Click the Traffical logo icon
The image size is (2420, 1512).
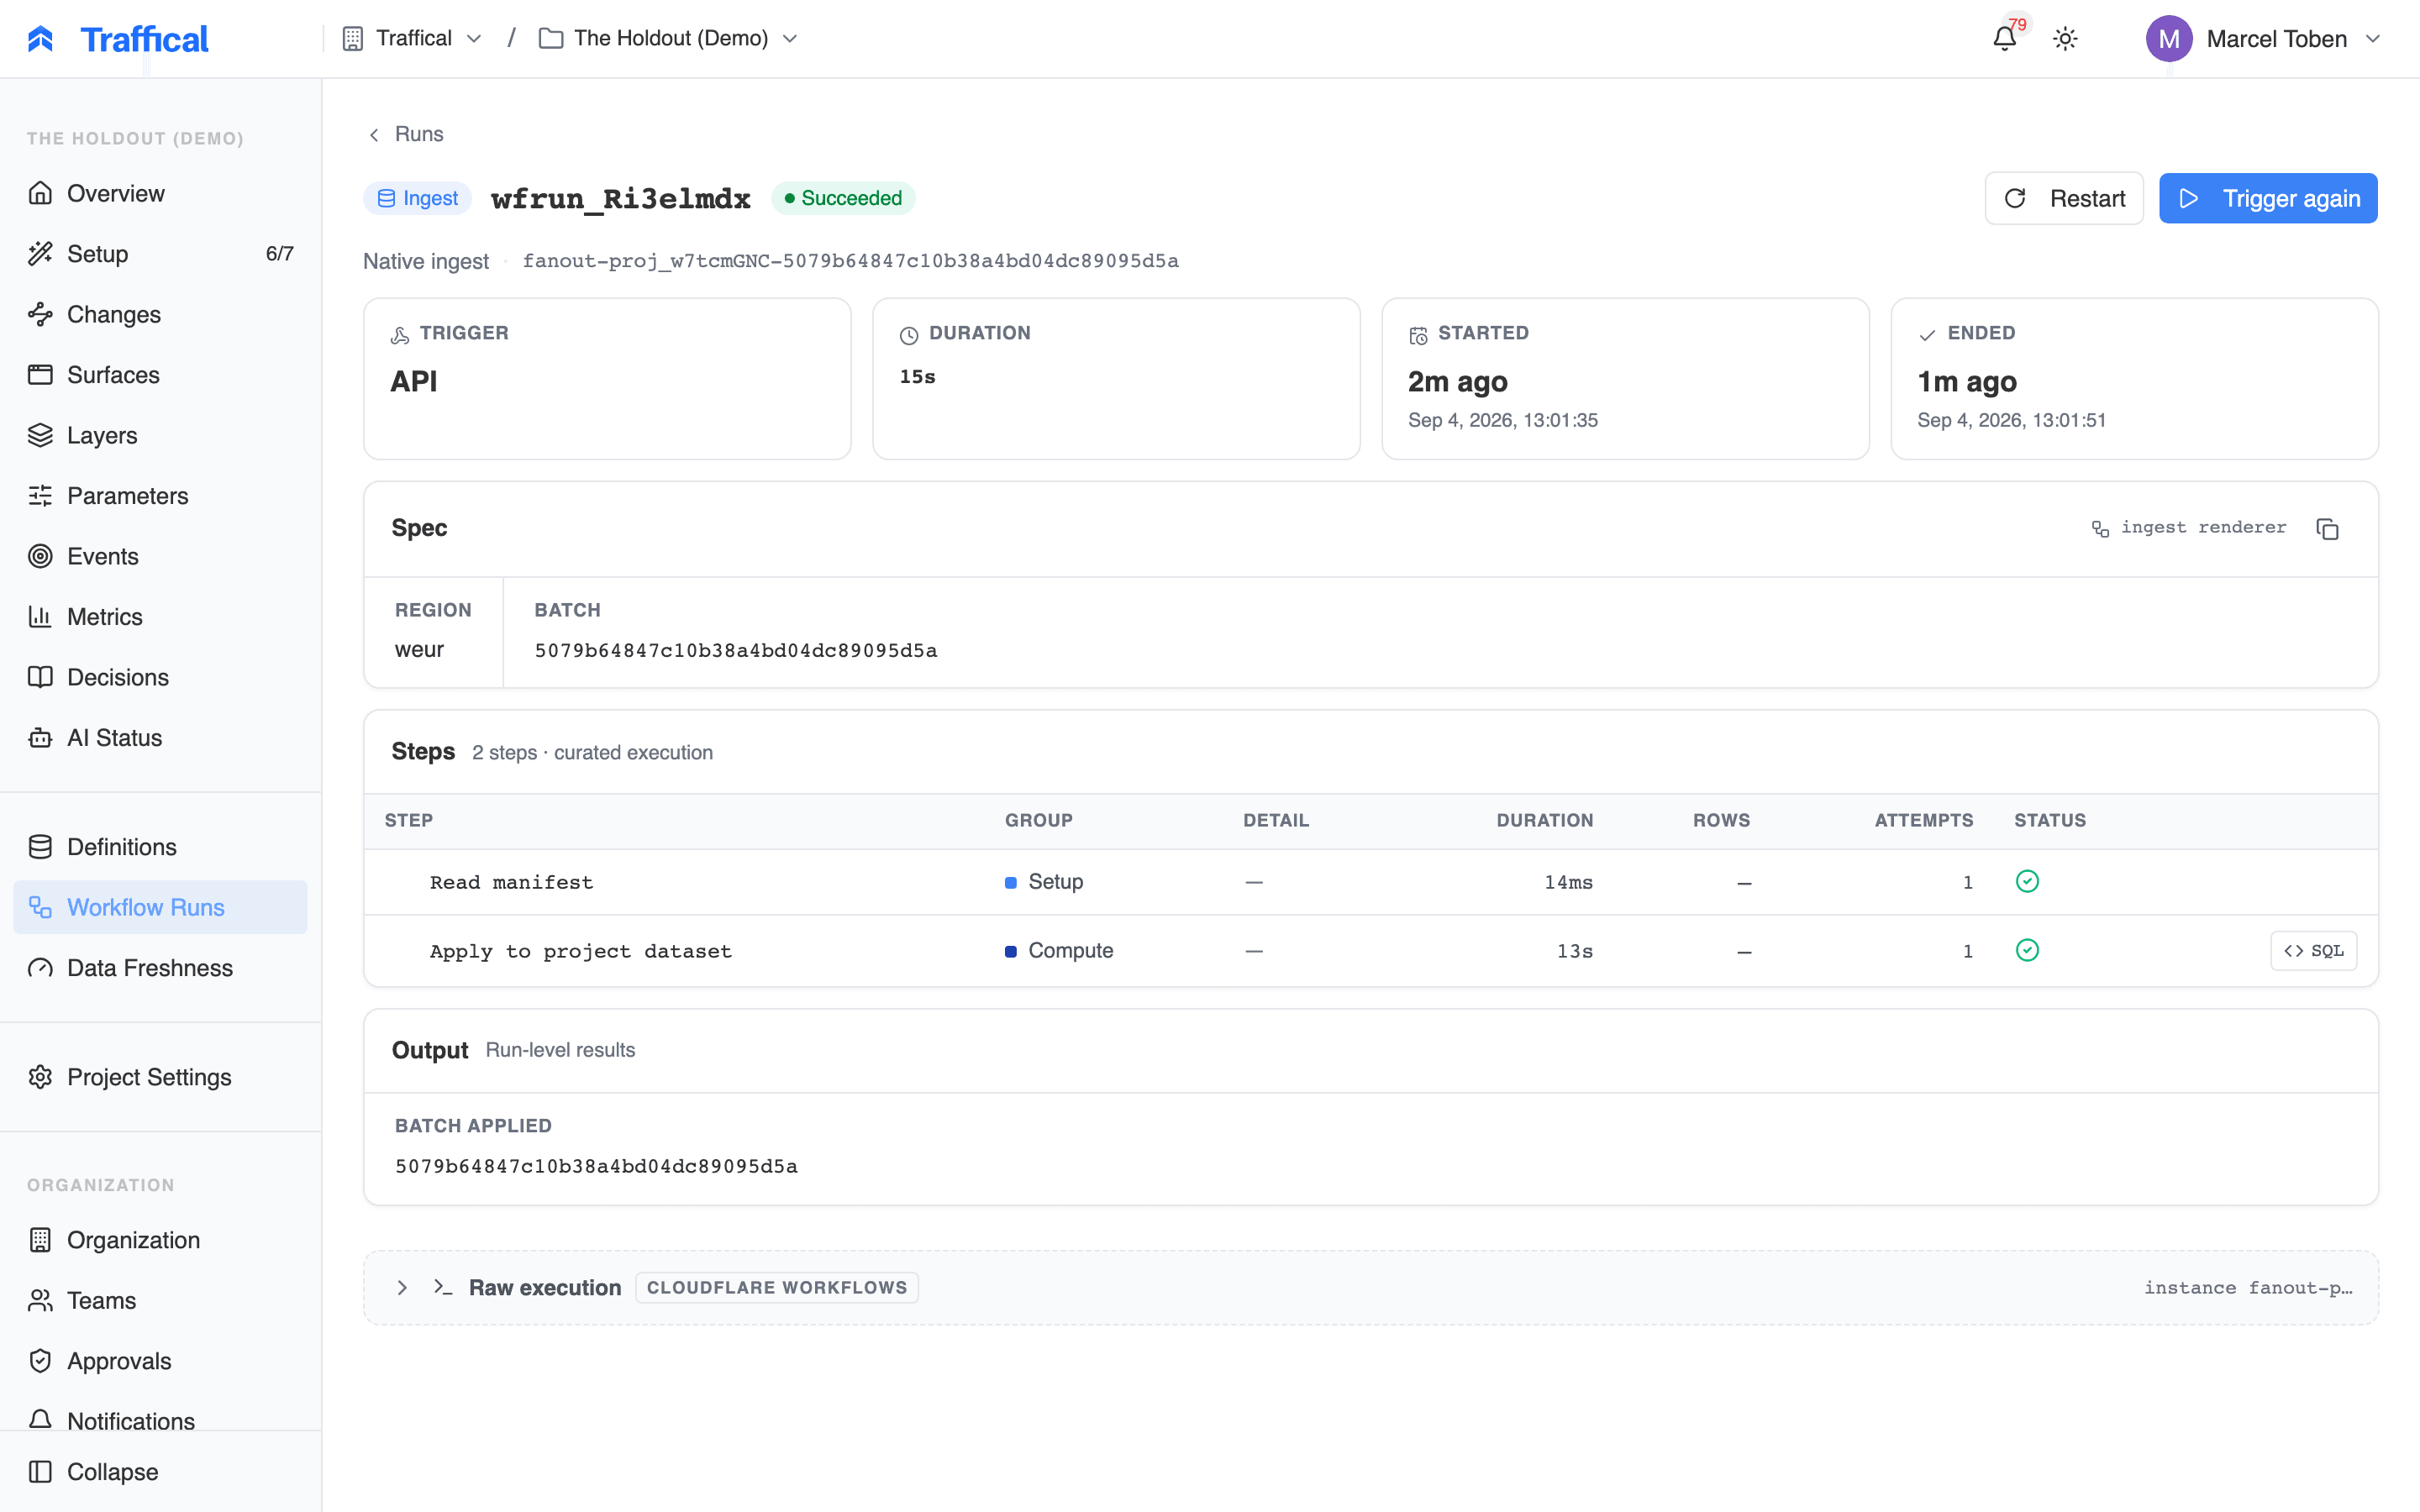pos(41,39)
